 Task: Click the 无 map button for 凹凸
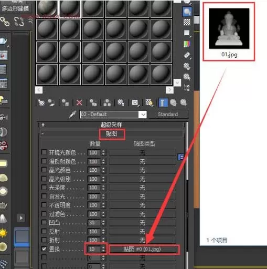pyautogui.click(x=142, y=223)
